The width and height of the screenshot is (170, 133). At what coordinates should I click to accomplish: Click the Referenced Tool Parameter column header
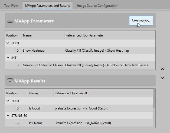(84, 35)
